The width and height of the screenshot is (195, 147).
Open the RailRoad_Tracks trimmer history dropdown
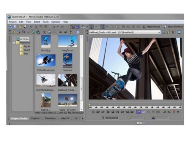pos(159,32)
